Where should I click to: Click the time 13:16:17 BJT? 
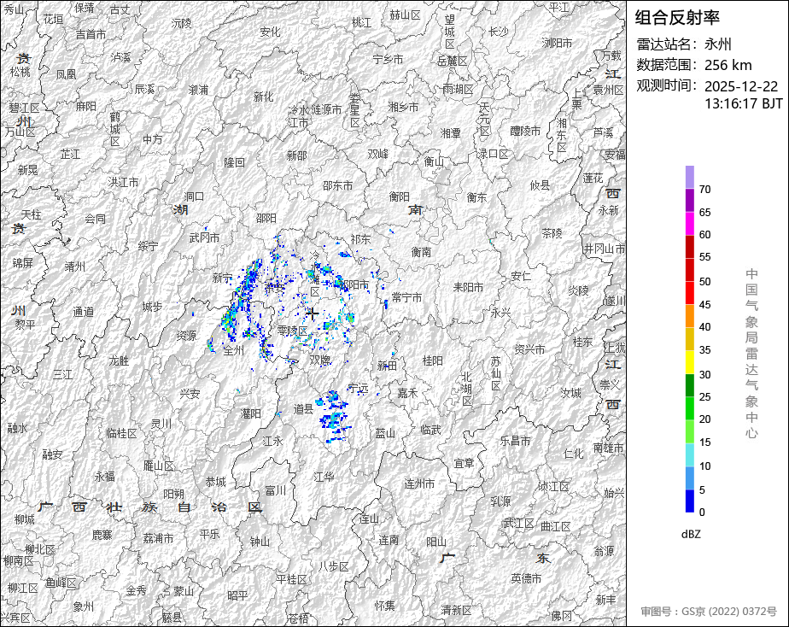click(x=743, y=103)
